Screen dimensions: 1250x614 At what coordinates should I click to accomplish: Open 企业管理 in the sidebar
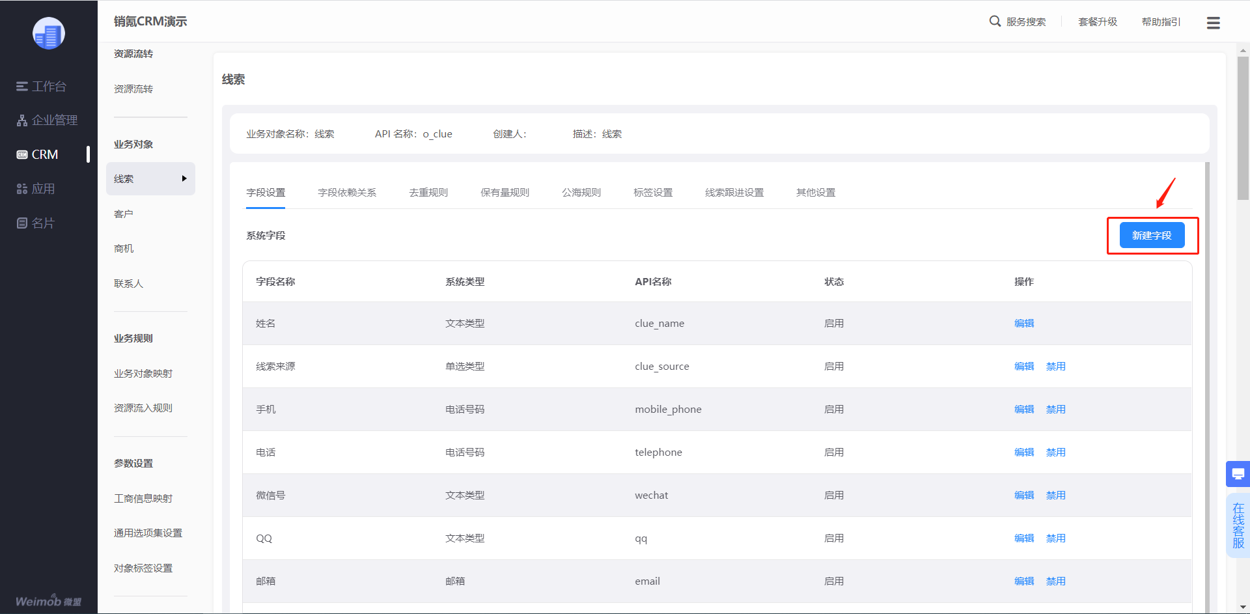47,120
